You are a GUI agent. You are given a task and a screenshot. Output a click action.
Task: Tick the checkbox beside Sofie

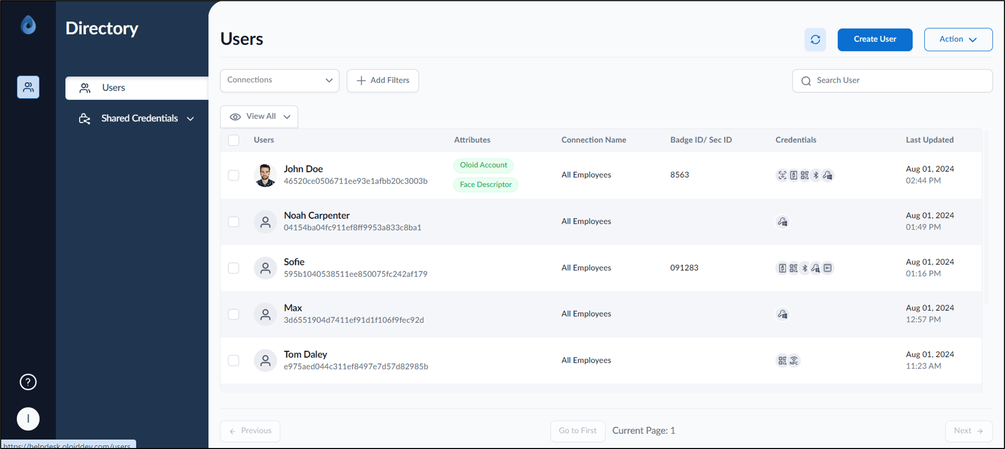point(234,268)
